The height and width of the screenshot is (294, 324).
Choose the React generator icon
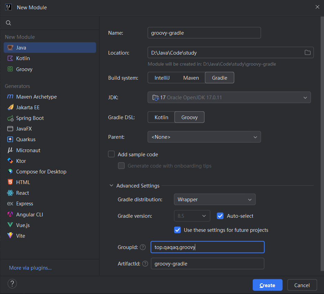click(10, 193)
